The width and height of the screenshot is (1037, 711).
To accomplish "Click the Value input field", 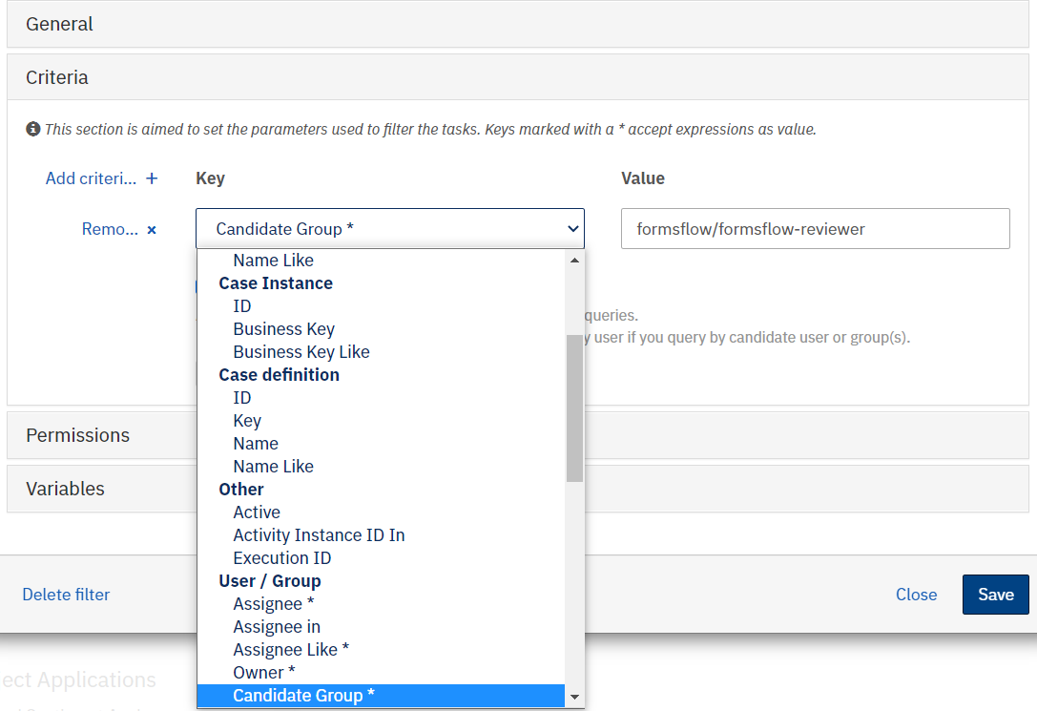I will [x=816, y=229].
